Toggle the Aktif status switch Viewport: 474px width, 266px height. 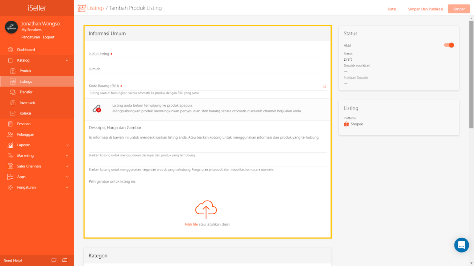(x=449, y=45)
